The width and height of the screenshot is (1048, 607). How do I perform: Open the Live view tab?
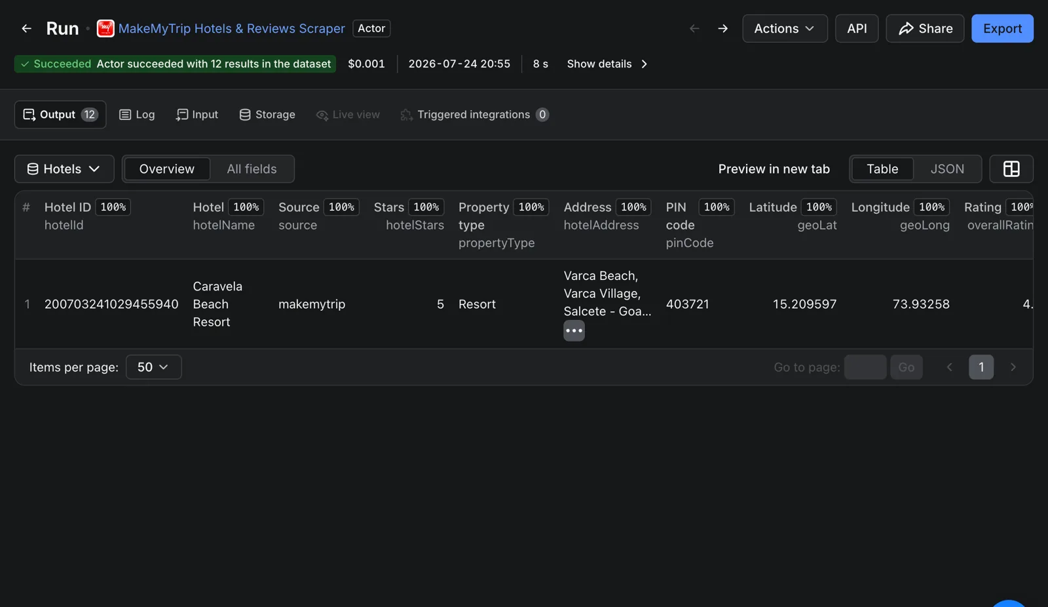tap(348, 115)
